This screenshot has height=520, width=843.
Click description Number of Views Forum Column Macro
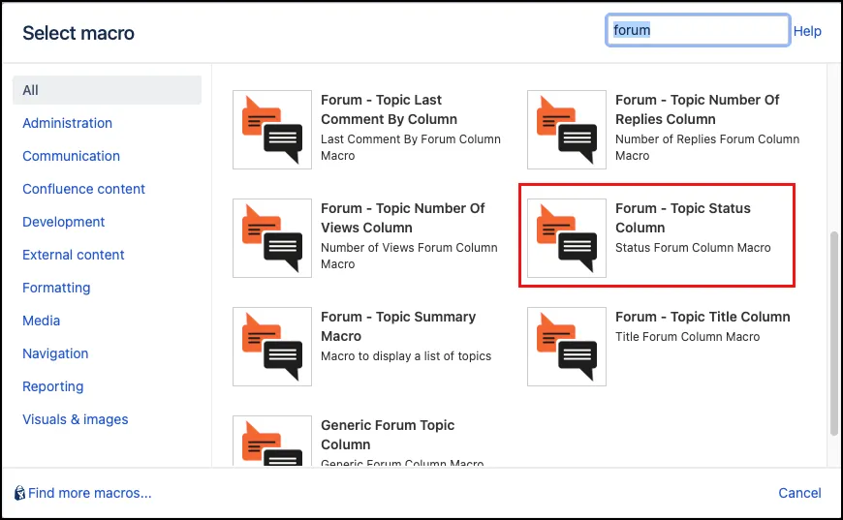pyautogui.click(x=409, y=256)
